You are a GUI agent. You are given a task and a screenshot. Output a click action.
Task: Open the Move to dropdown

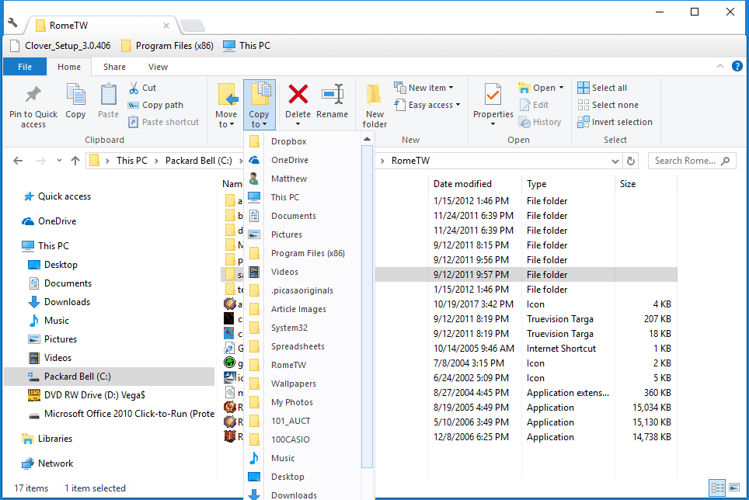[x=226, y=106]
